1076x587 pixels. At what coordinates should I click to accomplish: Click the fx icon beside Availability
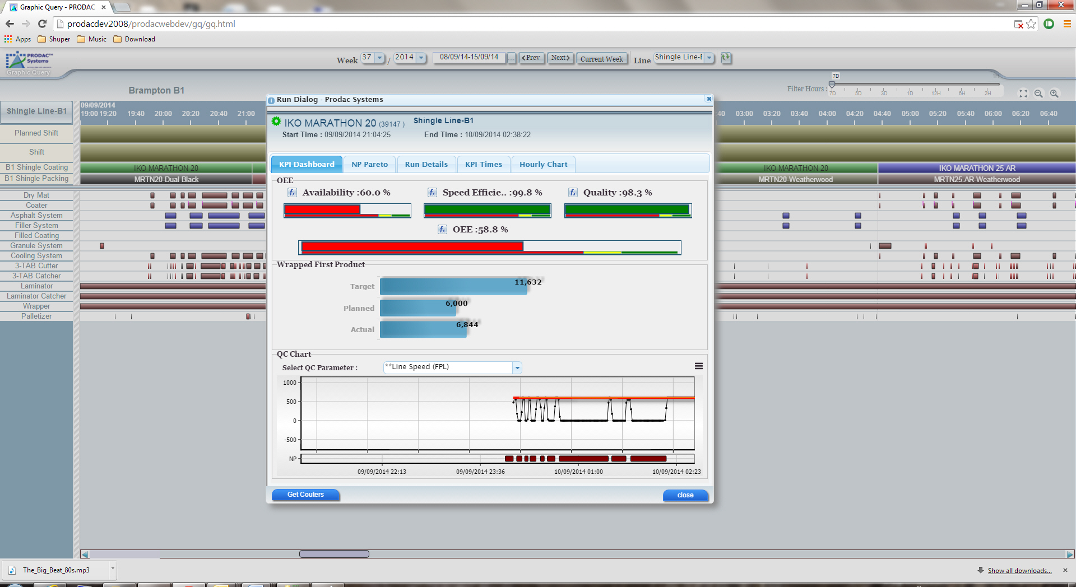(x=292, y=193)
